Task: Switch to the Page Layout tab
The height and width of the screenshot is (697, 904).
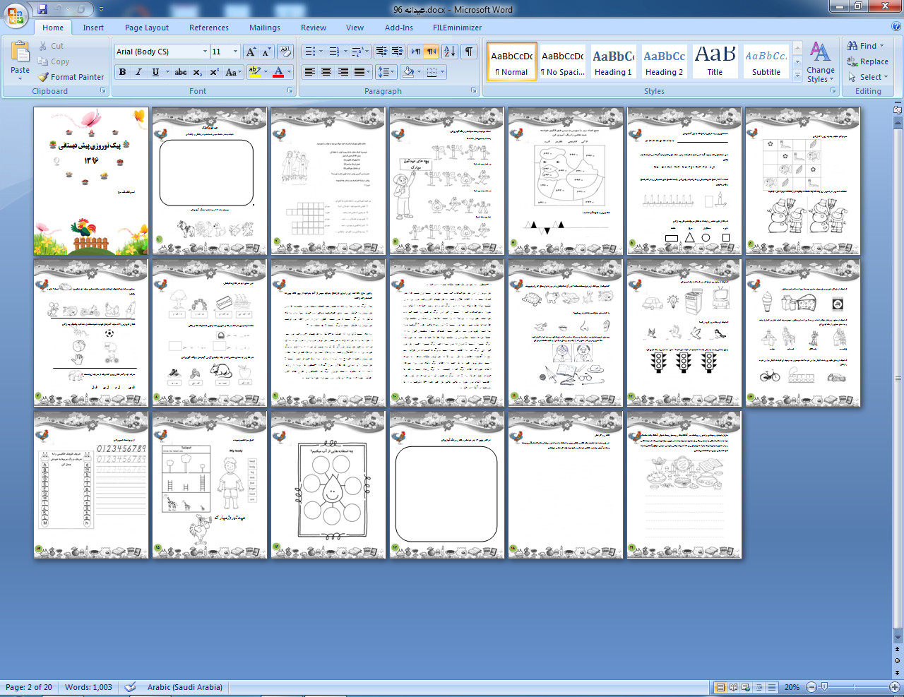Action: pyautogui.click(x=146, y=28)
